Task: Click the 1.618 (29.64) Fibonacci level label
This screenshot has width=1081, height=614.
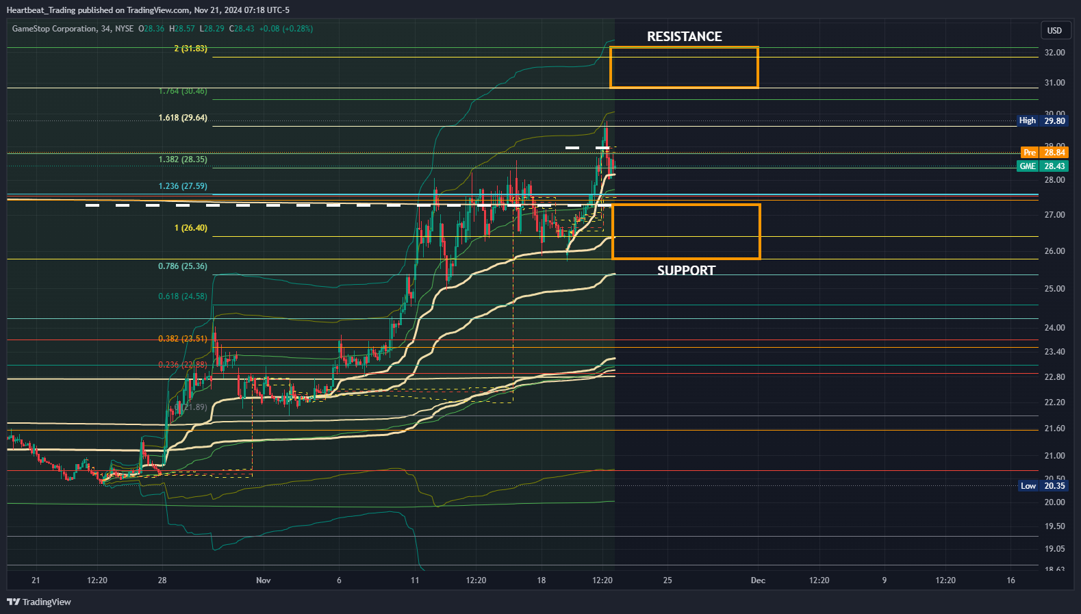Action: coord(183,118)
